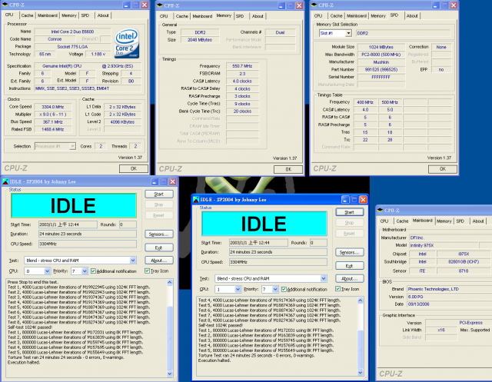Viewport: 492px width, 382px height.
Task: Click 'Execution halted.' line in CPU 0 log
Action: point(24,363)
